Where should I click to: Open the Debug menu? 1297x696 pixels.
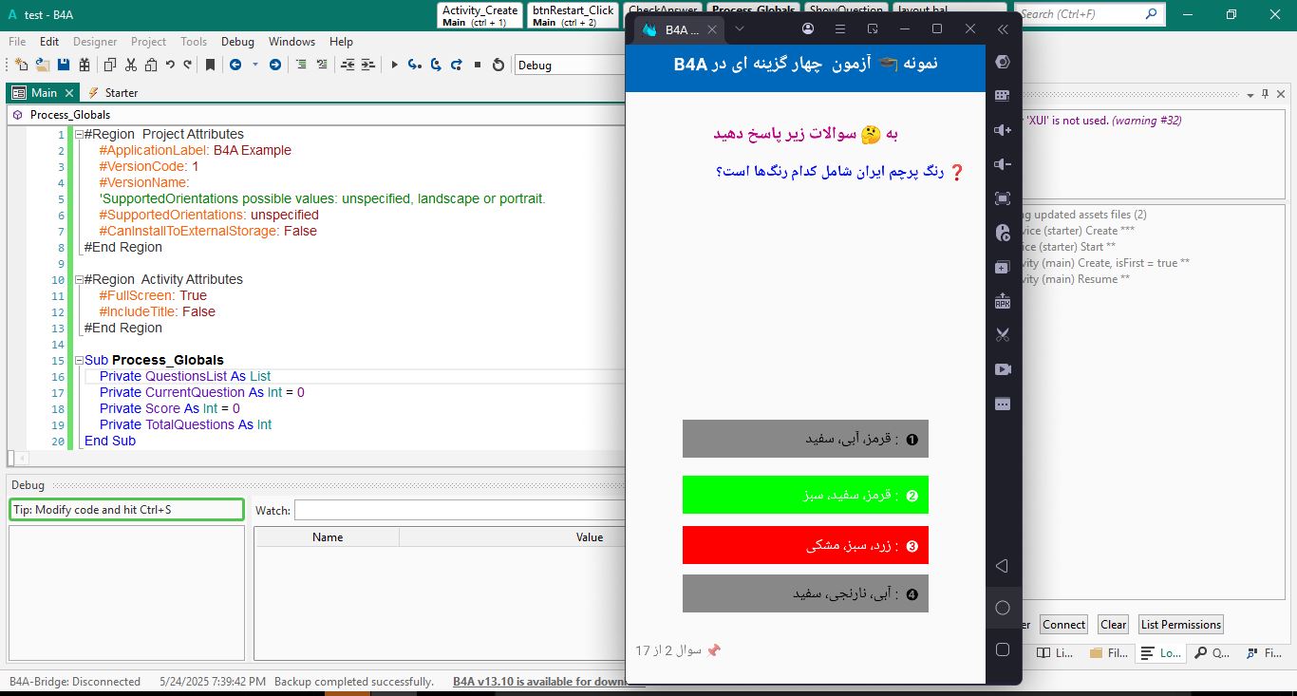pyautogui.click(x=237, y=42)
